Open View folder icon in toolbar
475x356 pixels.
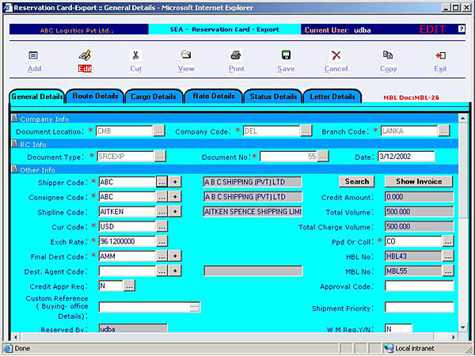[186, 55]
